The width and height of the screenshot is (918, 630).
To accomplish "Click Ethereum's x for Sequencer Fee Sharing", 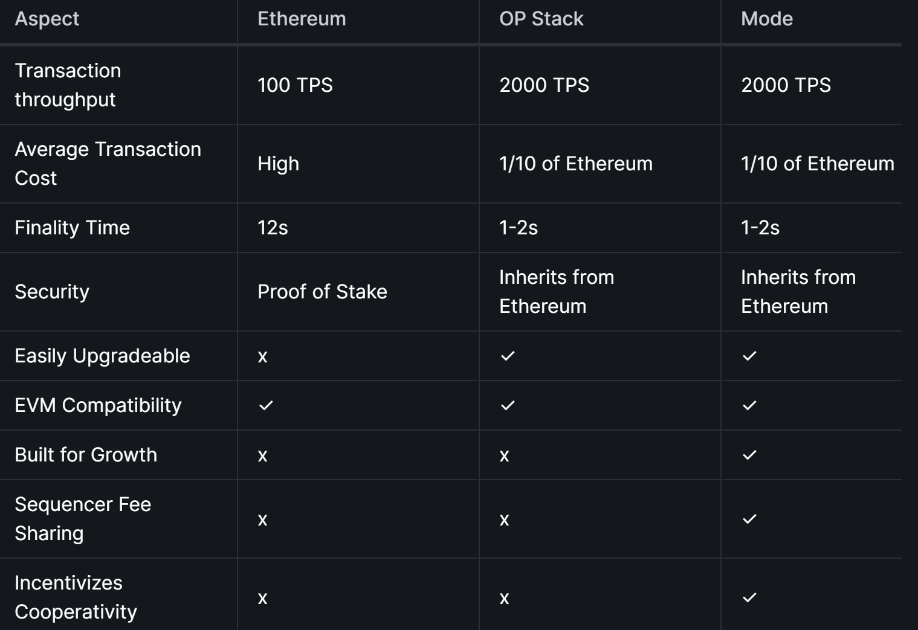I will (x=262, y=519).
